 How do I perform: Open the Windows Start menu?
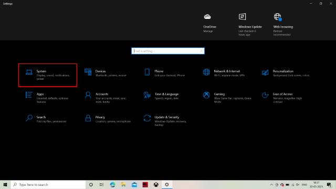[x=5, y=184]
